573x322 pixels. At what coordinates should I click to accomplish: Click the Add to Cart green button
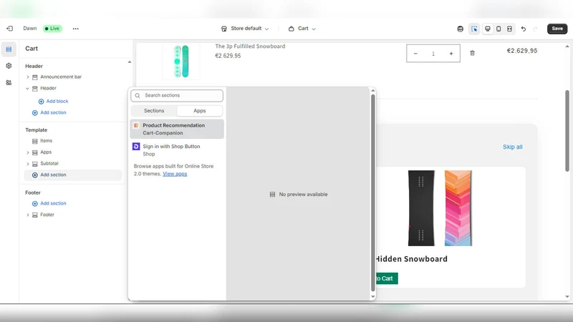tap(387, 278)
